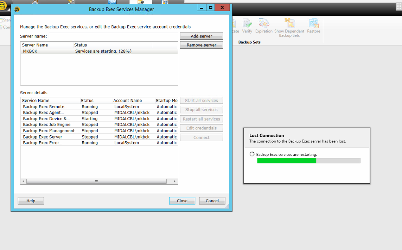Click the Help button
The height and width of the screenshot is (250, 402).
pyautogui.click(x=31, y=201)
